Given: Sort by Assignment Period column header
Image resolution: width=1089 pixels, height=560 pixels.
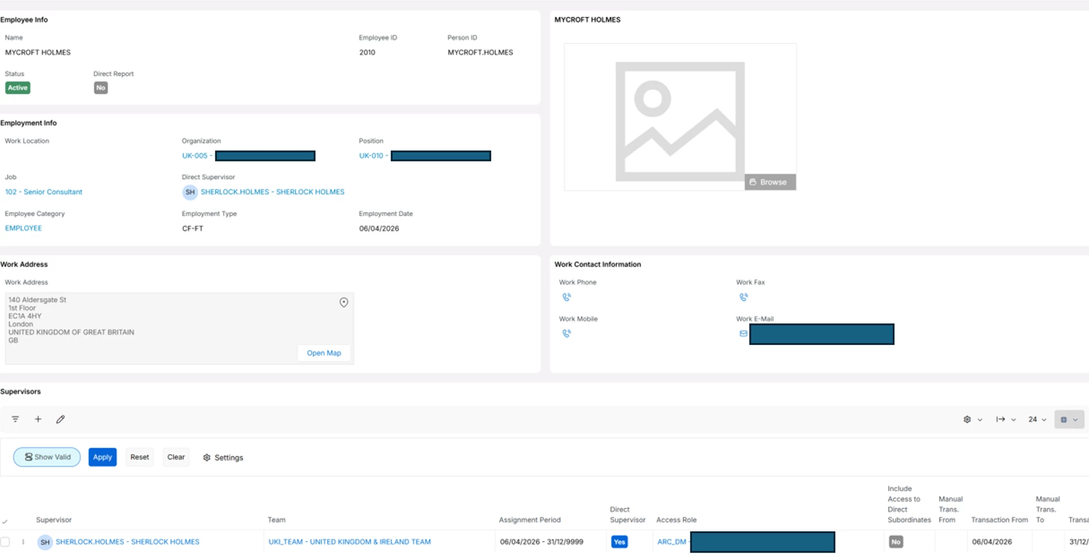Looking at the screenshot, I should pos(530,520).
